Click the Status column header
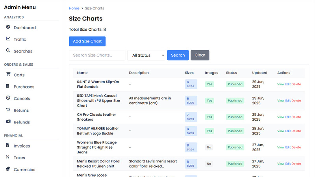The width and height of the screenshot is (315, 177). 232,73
